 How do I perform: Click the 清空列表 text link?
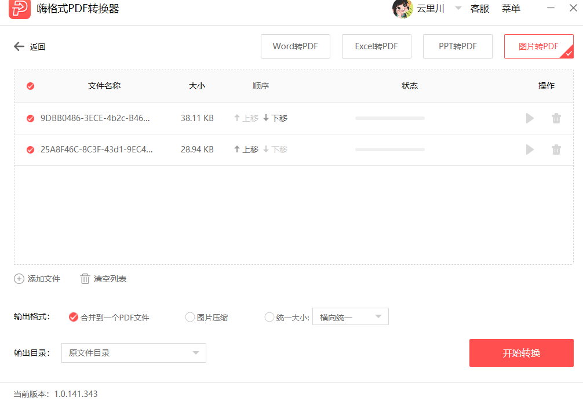click(x=110, y=279)
